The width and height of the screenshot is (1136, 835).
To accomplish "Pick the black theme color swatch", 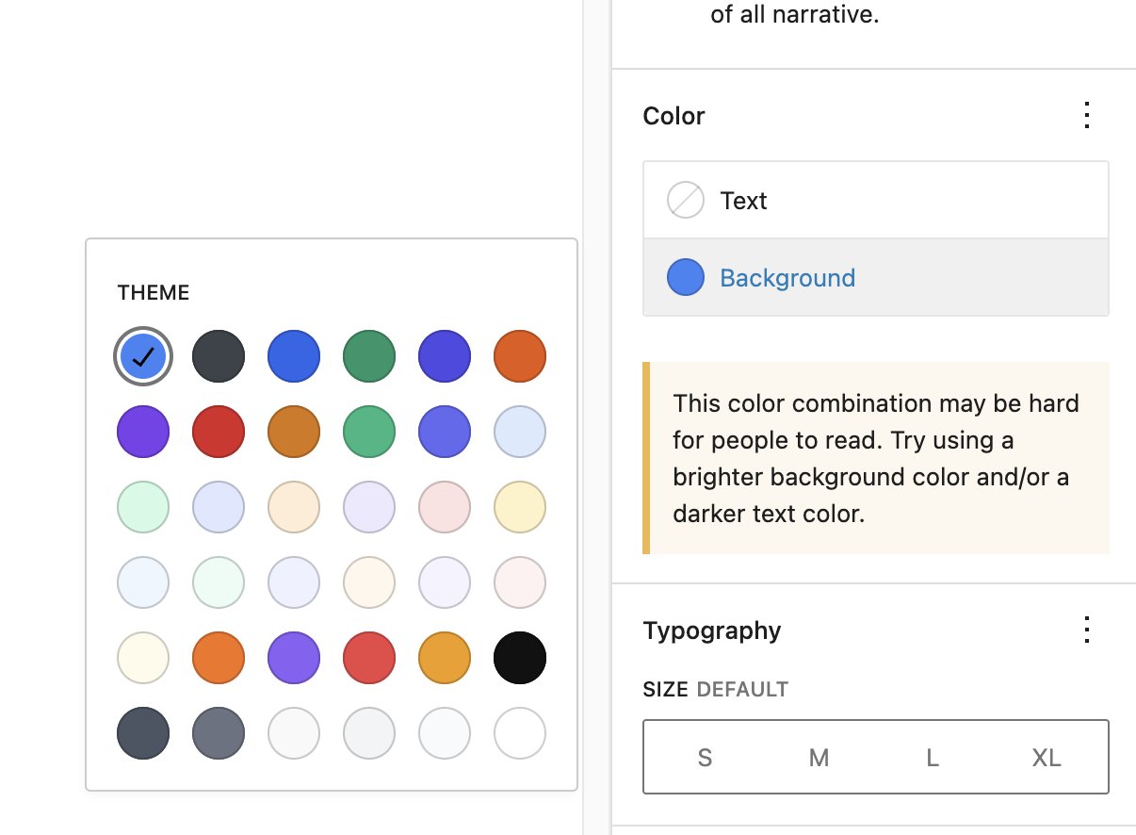I will [520, 658].
